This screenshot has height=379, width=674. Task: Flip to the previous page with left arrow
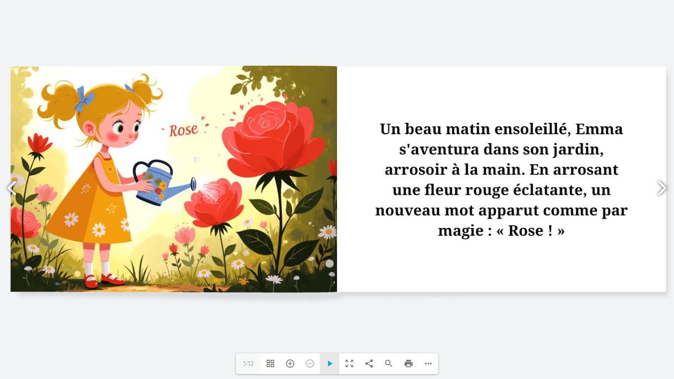tap(11, 188)
